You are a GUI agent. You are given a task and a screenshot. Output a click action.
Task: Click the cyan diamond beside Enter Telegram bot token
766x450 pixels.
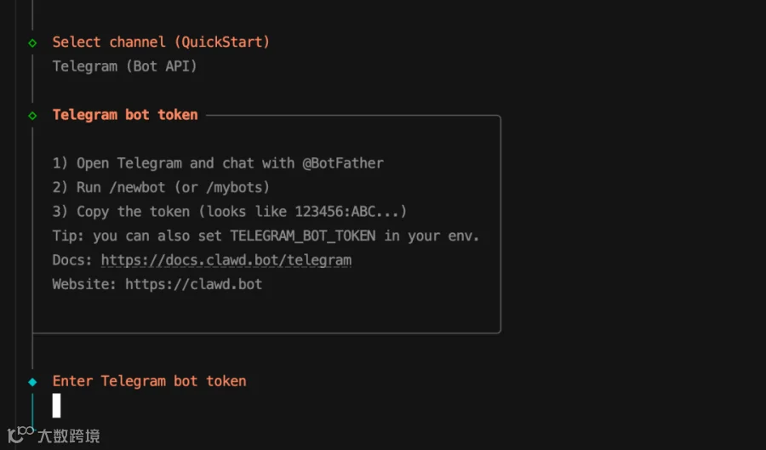click(x=32, y=382)
